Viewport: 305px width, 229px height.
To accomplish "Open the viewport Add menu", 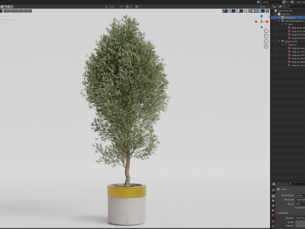I will tap(21, 11).
